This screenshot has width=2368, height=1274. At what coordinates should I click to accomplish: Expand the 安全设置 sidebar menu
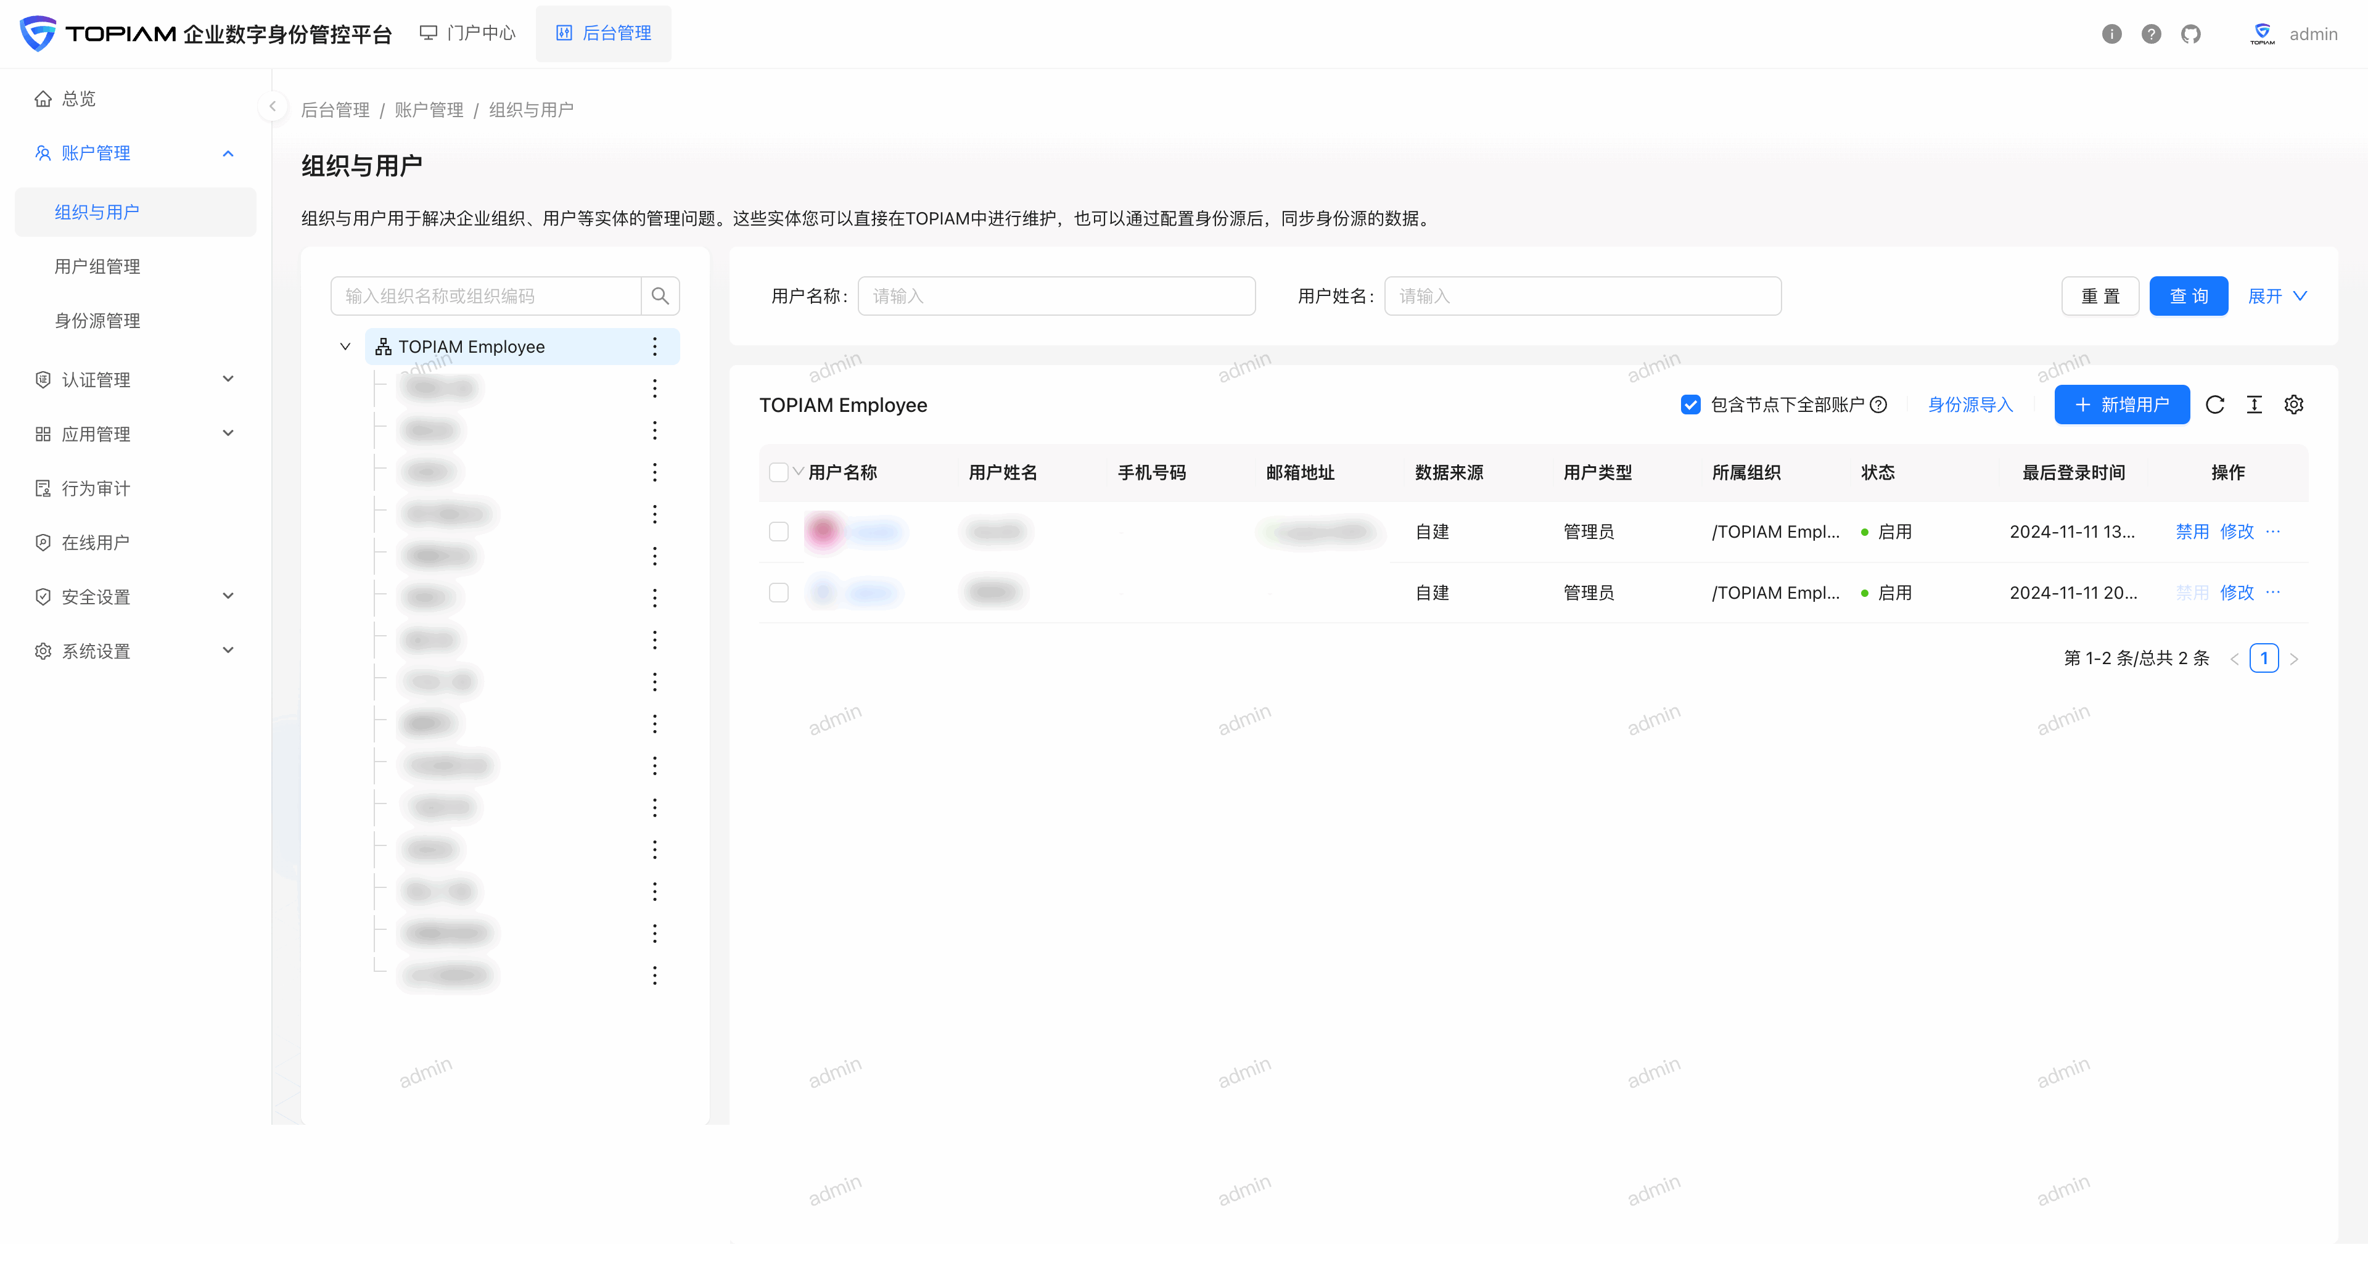pos(228,596)
